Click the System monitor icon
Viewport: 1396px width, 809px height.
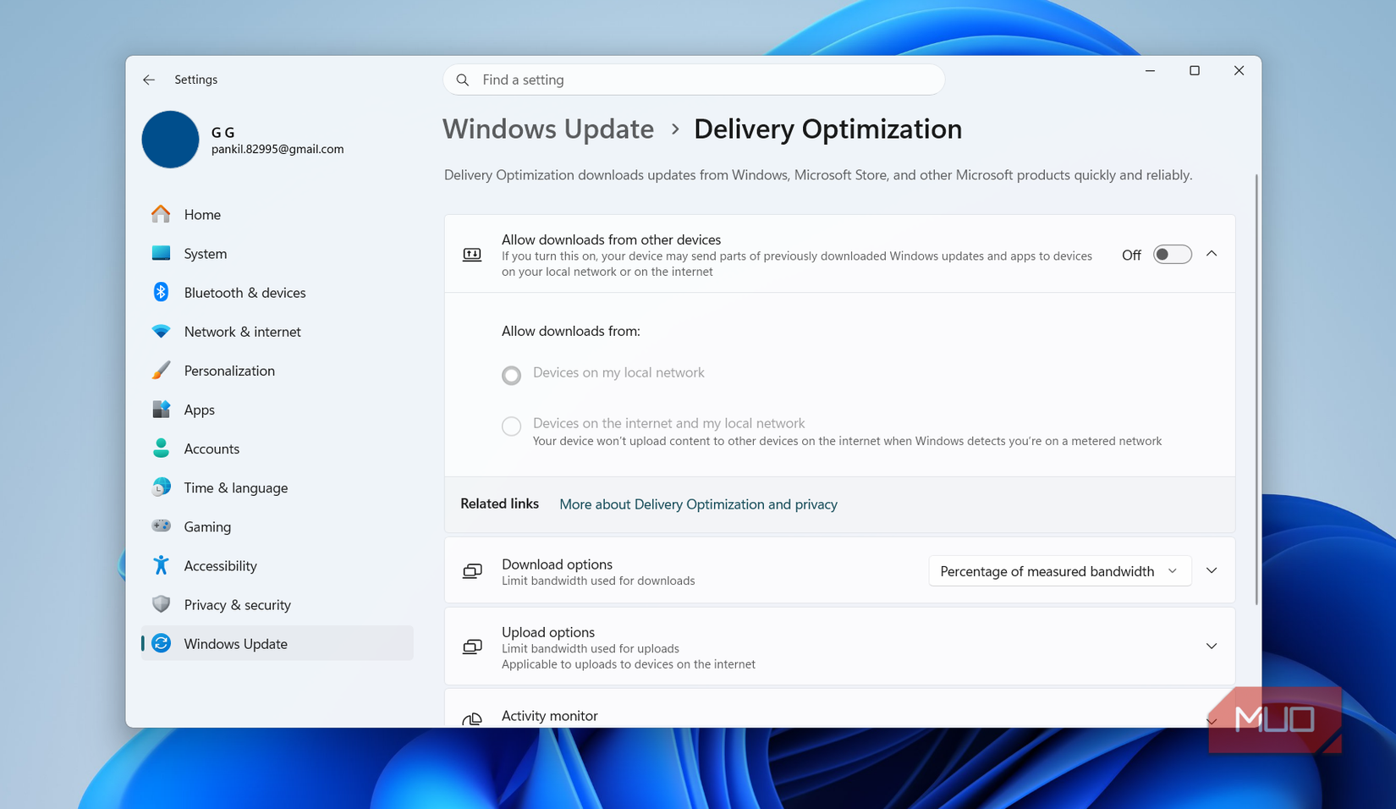pos(161,253)
